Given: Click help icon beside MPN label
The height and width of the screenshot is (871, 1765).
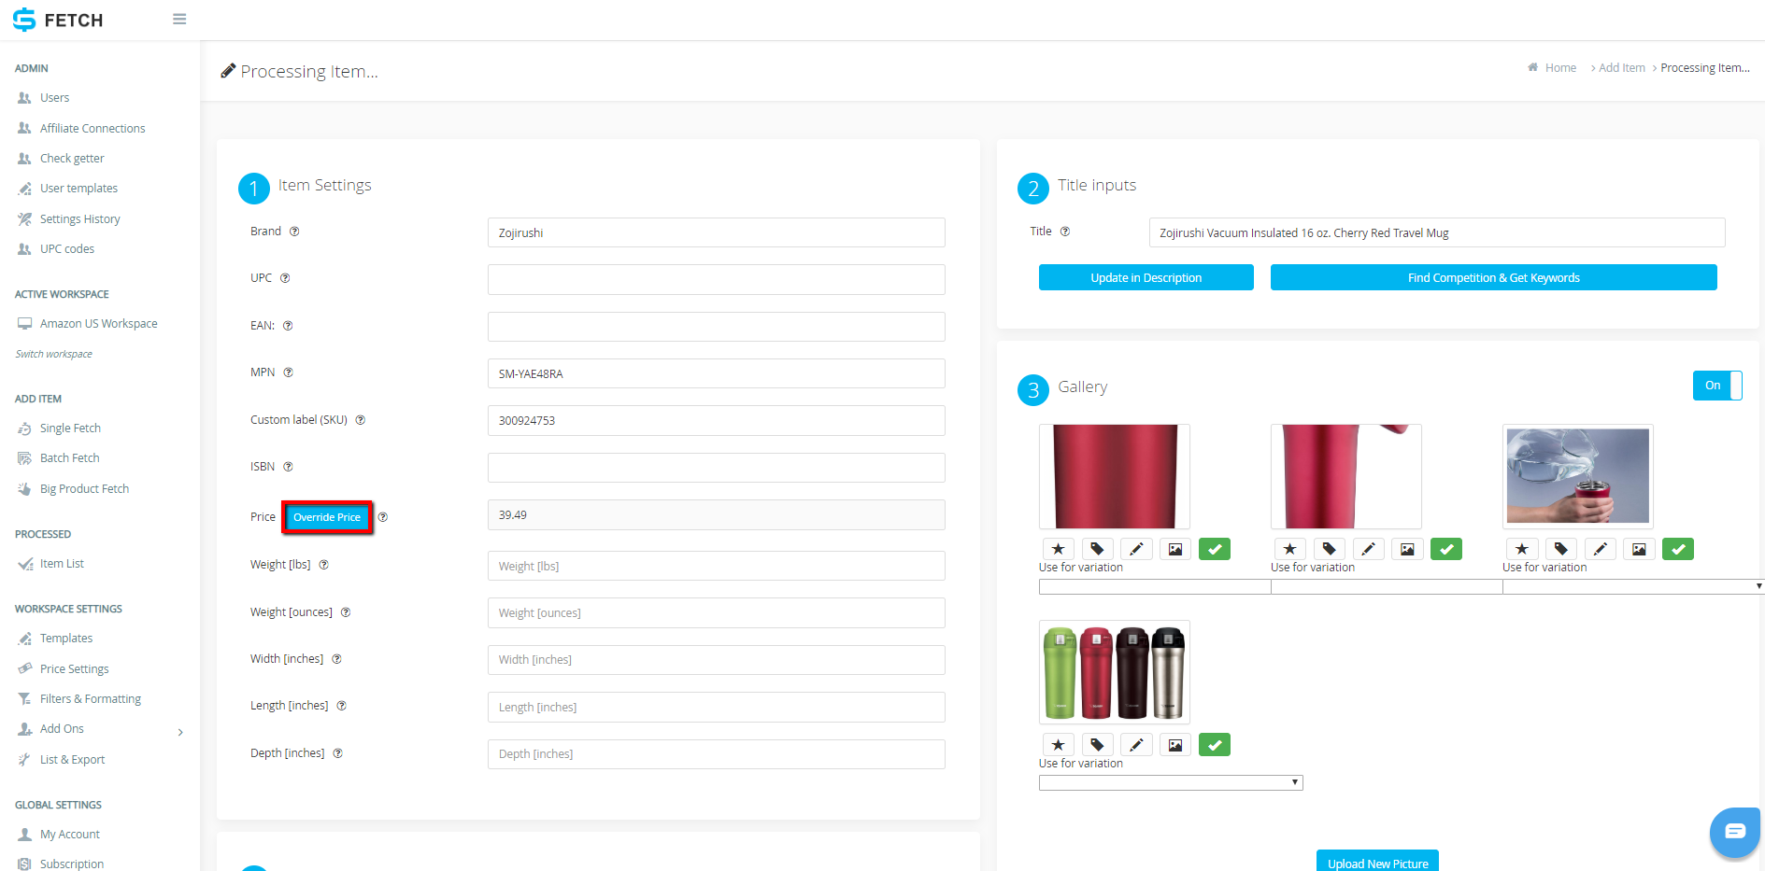Looking at the screenshot, I should [288, 372].
